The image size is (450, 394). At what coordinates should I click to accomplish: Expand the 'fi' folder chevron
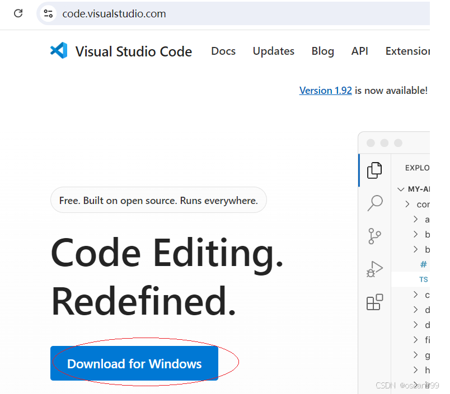coord(415,340)
